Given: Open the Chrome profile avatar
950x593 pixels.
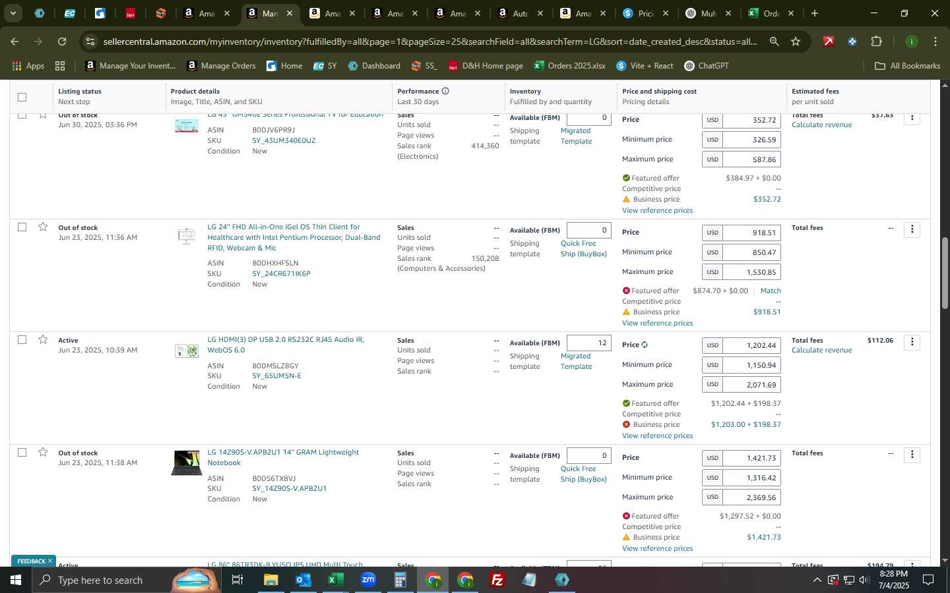Looking at the screenshot, I should [x=911, y=42].
